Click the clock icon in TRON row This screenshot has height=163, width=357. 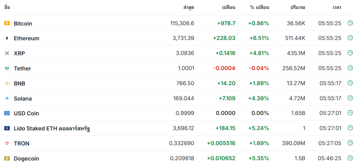[x=350, y=143]
